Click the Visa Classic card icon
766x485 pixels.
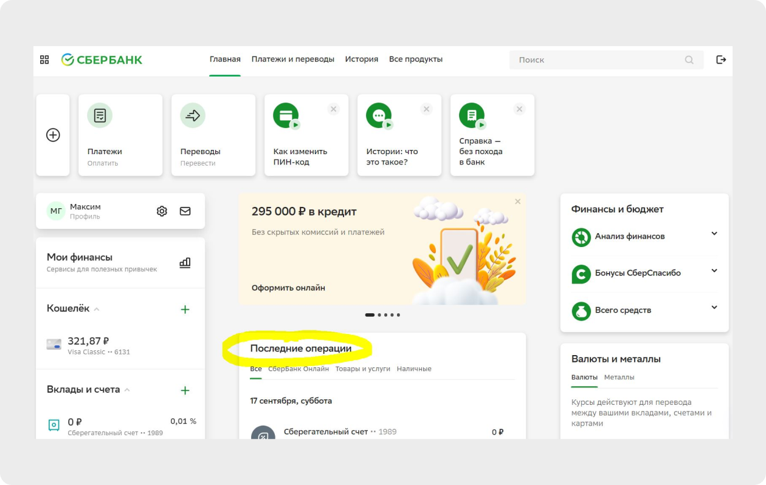pos(54,345)
